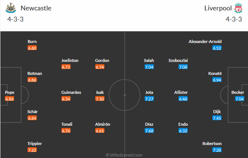This screenshot has height=158, width=248.
Task: Click the Liverpool club crest icon
Action: click(238, 8)
